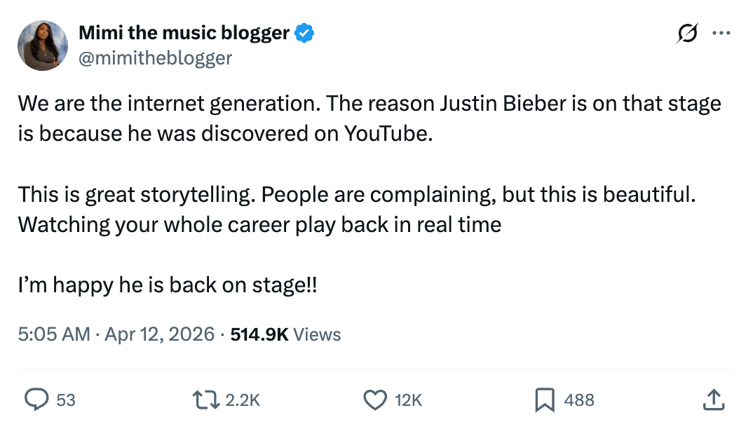Like the tweet via heart icon
This screenshot has width=753, height=429.
376,400
